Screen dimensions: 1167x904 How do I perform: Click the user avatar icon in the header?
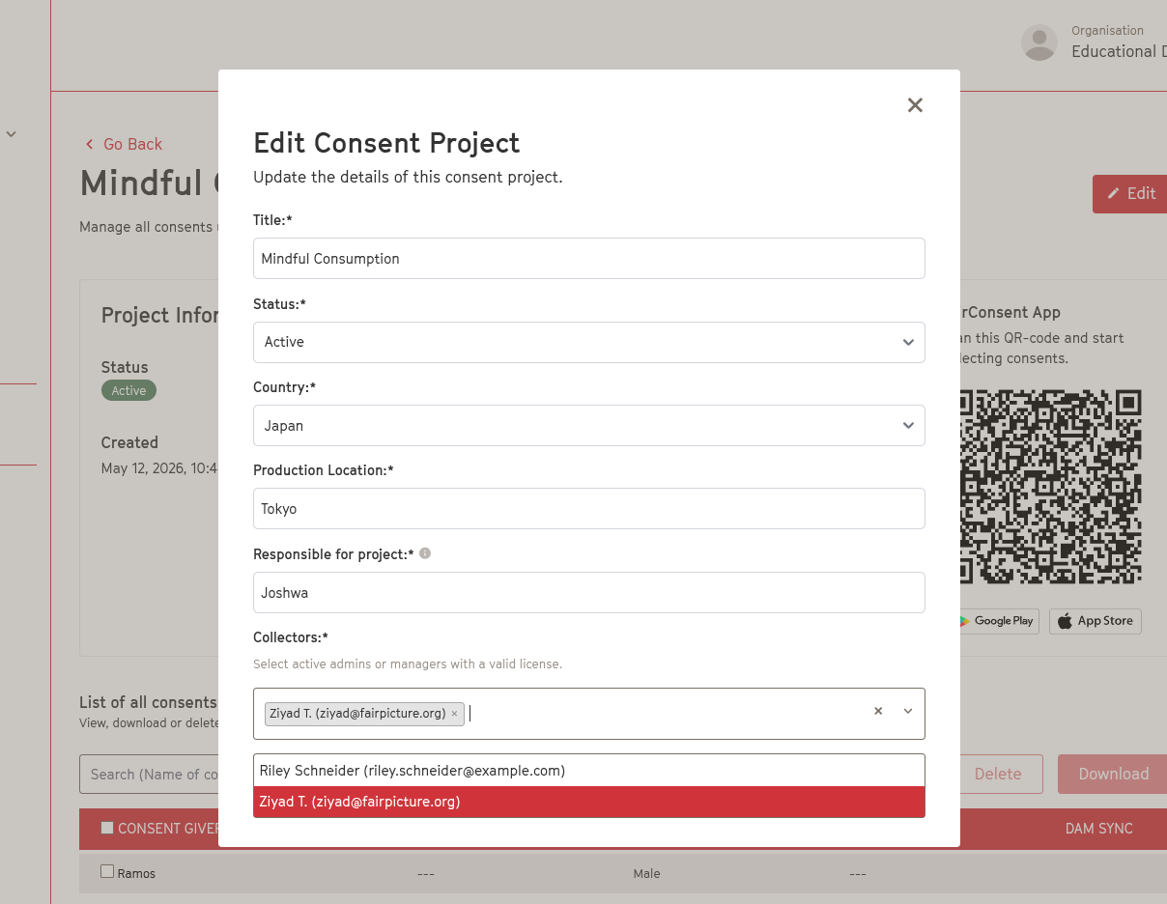(1039, 42)
